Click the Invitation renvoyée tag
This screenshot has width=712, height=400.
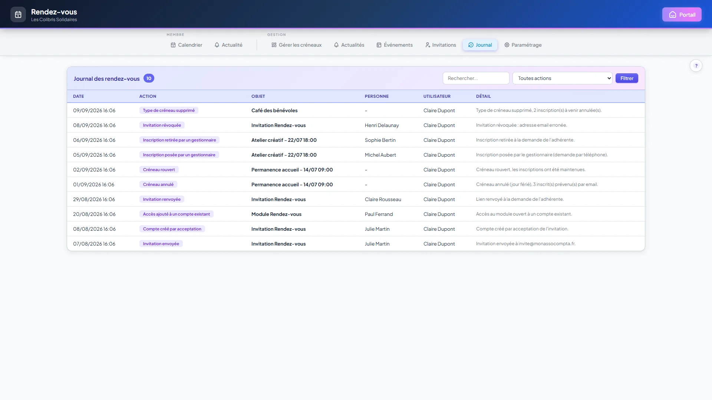[x=162, y=199]
